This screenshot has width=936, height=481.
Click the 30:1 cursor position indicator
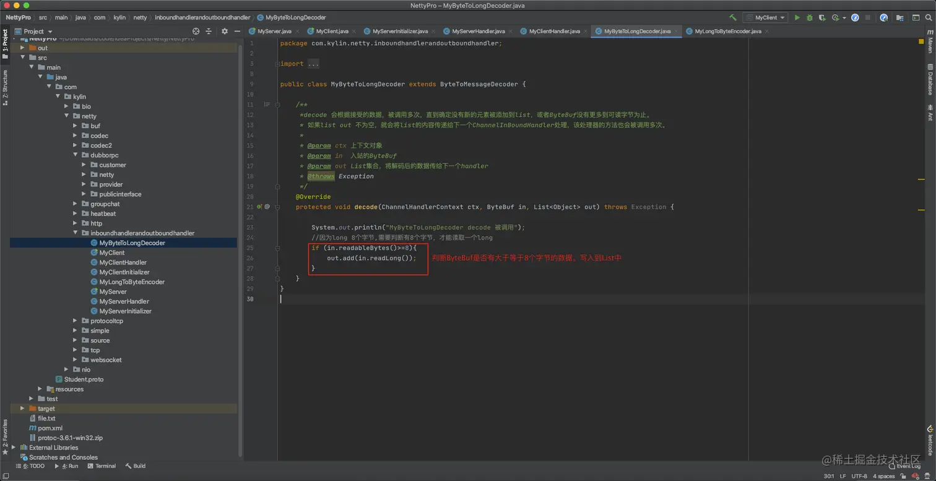coord(829,476)
